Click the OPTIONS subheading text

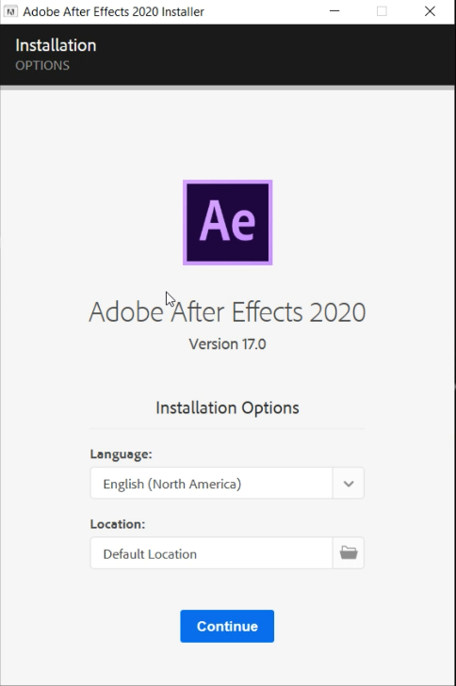42,66
